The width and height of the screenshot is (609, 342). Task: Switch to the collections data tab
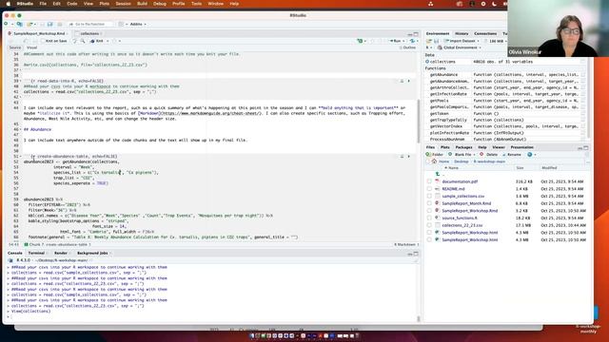pyautogui.click(x=89, y=34)
